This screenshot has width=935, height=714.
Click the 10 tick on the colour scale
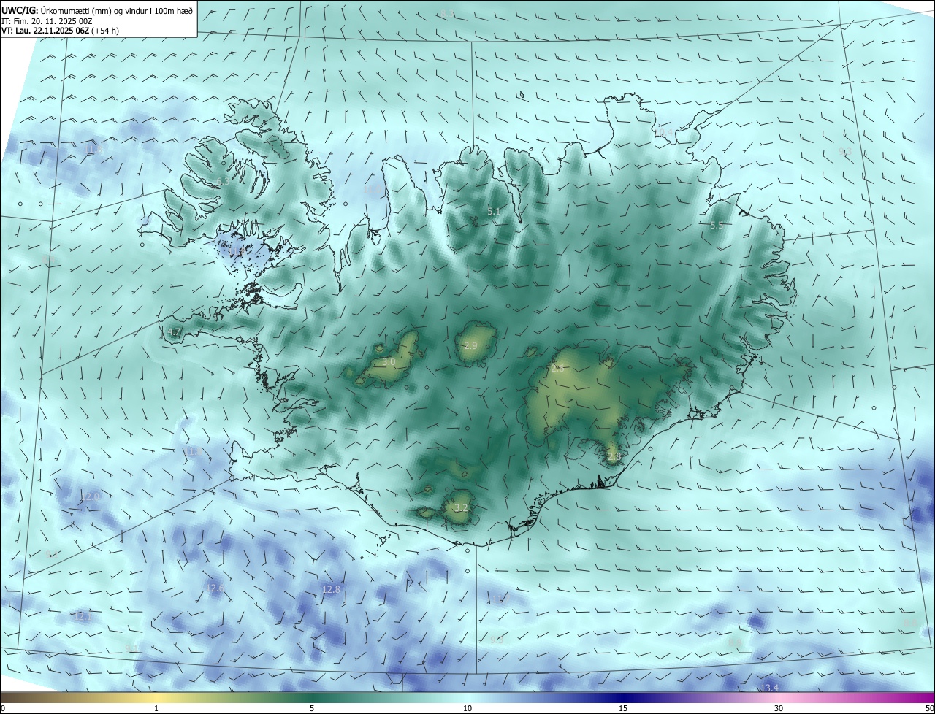click(x=467, y=708)
